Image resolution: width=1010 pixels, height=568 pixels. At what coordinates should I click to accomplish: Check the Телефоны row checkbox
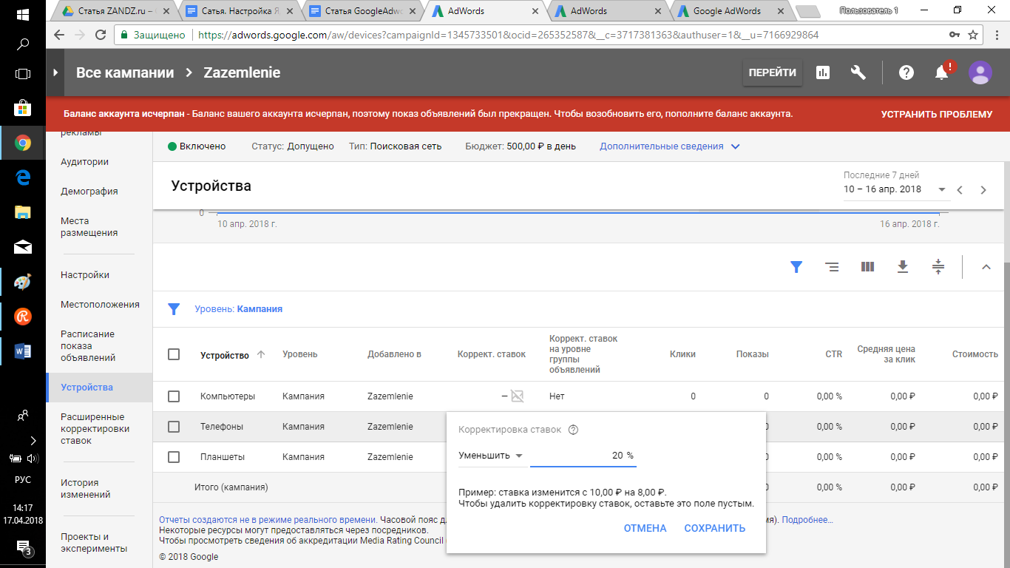[x=174, y=427]
